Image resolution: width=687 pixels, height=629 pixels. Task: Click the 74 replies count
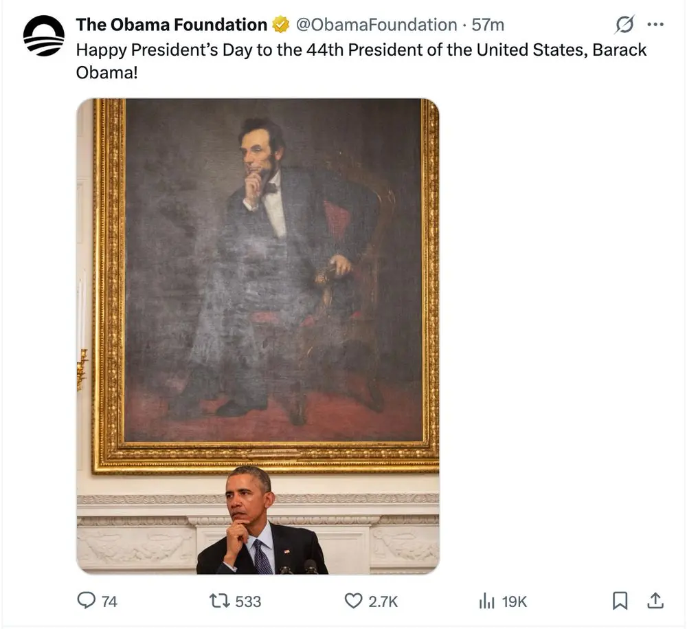click(109, 602)
